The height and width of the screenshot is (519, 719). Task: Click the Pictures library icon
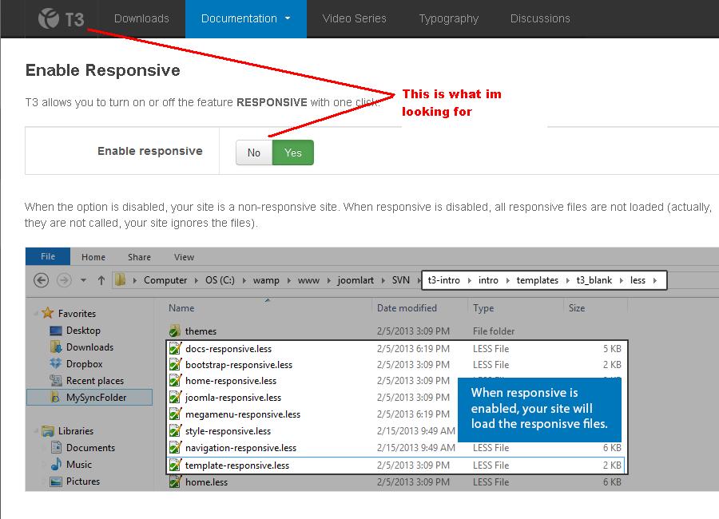(x=56, y=481)
